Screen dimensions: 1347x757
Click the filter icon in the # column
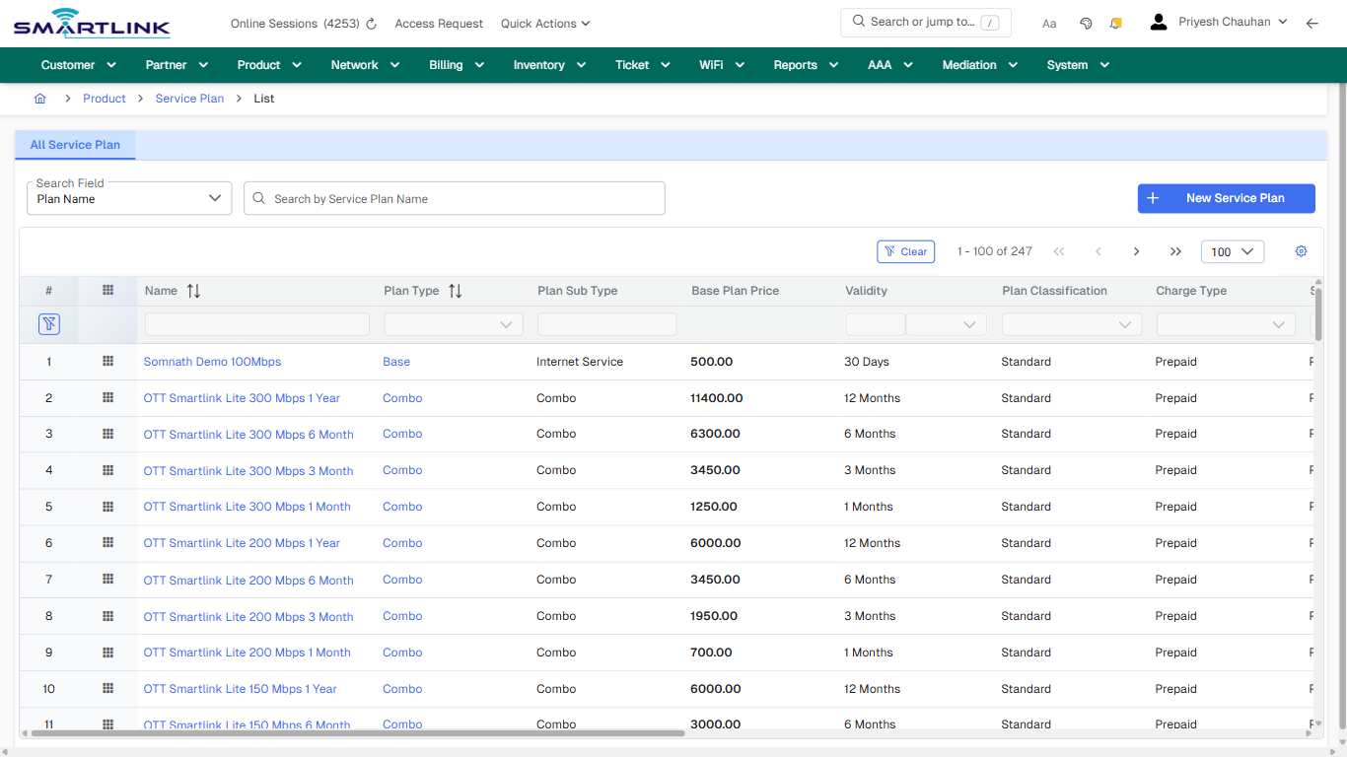[x=48, y=323]
